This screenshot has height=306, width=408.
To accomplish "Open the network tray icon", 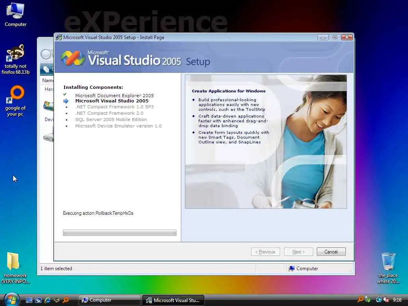I will point(379,300).
